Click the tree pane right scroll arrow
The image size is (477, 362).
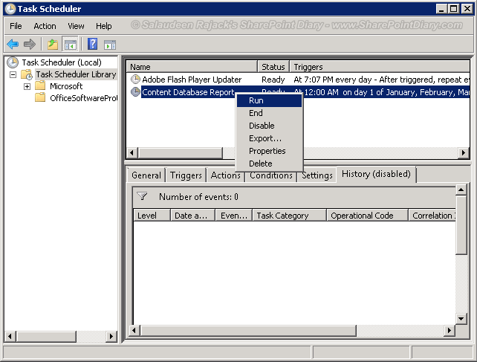111,337
